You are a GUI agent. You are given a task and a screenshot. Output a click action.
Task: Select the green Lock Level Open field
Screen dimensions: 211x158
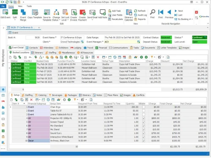pyautogui.click(x=200, y=42)
